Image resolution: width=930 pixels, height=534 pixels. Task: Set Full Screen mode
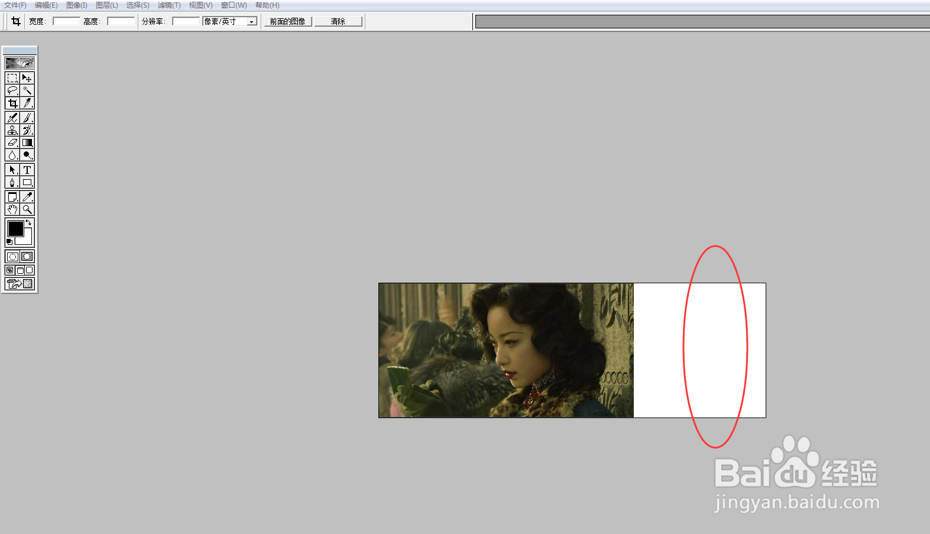click(x=30, y=270)
